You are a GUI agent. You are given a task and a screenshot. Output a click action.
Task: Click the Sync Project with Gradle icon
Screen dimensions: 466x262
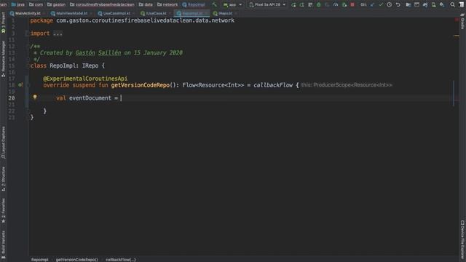tap(425, 4)
